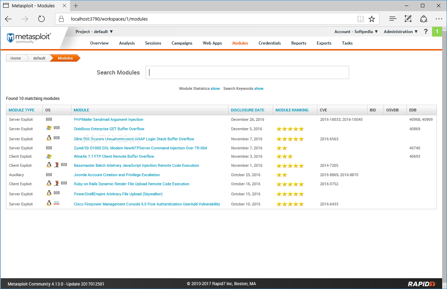
Task: Open the Make a Web Note icon
Action: [408, 19]
